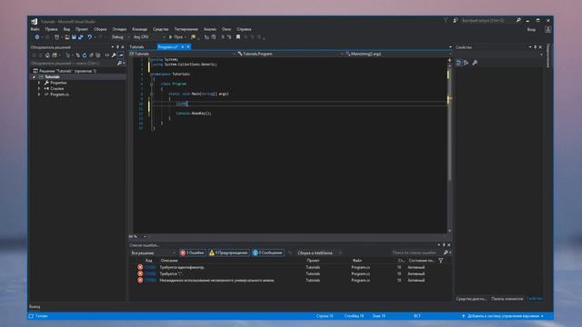The height and width of the screenshot is (327, 582).
Task: Click the Solution Explorer search field
Action: (74, 64)
